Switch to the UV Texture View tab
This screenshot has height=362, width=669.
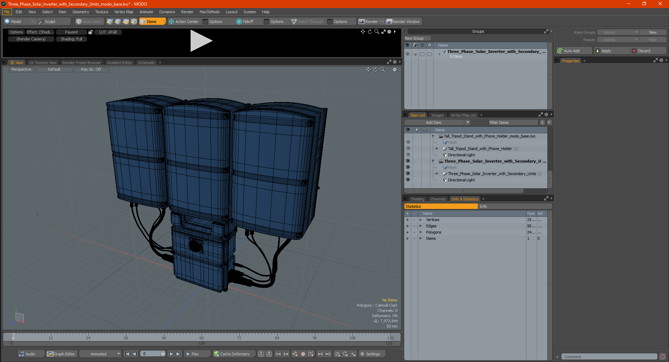coord(43,63)
